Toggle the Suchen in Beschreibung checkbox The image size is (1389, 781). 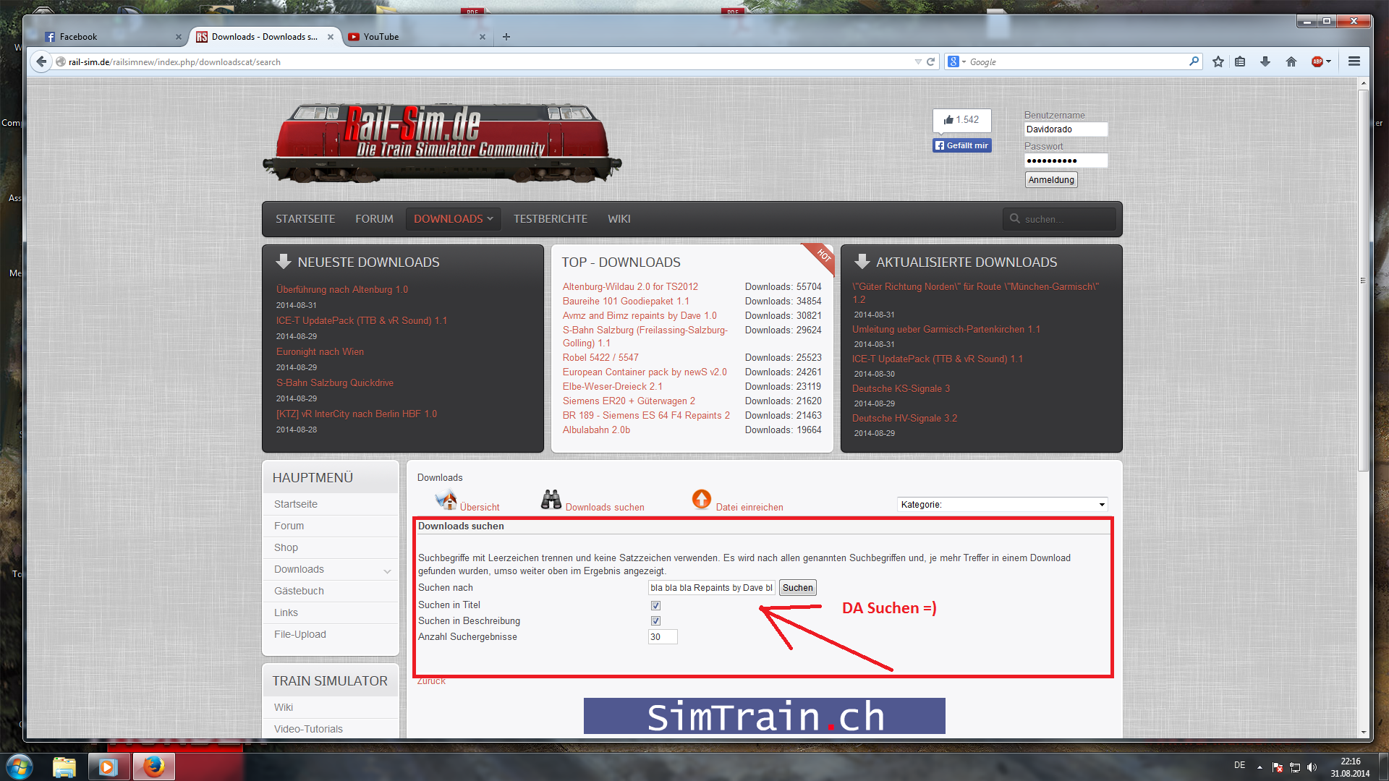pyautogui.click(x=655, y=620)
